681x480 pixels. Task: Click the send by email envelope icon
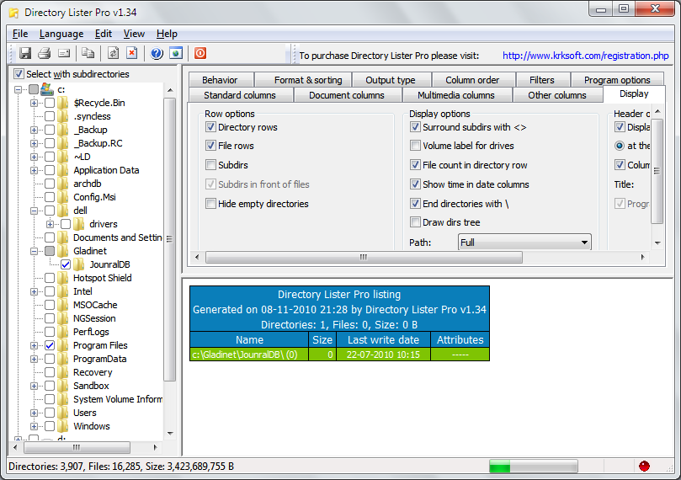point(64,53)
